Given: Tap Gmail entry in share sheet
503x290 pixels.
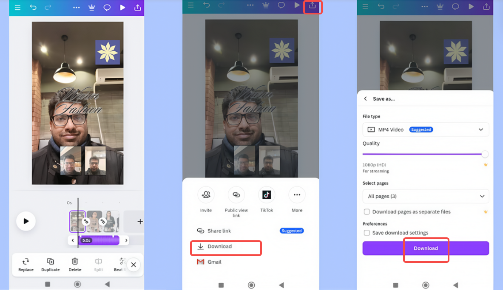Looking at the screenshot, I should [x=209, y=262].
